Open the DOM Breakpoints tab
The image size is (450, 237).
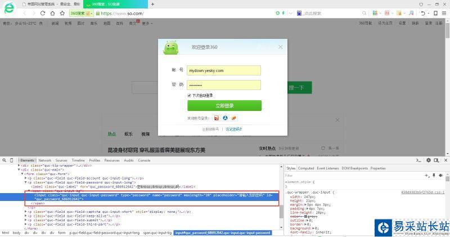click(x=355, y=168)
